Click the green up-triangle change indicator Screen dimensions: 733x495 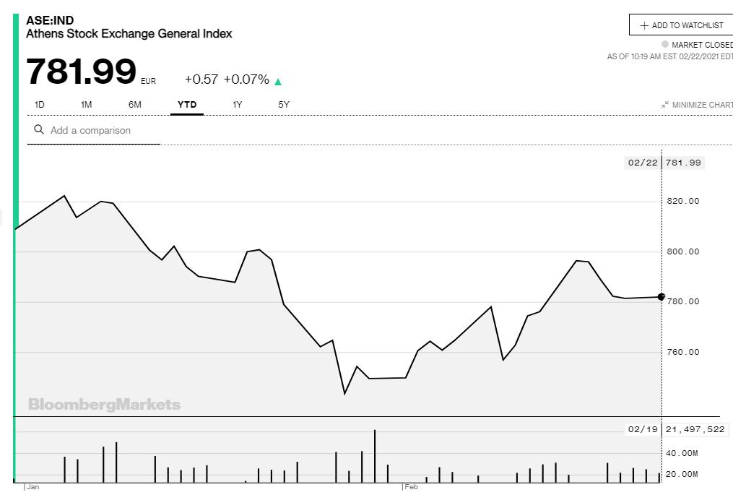[x=278, y=82]
